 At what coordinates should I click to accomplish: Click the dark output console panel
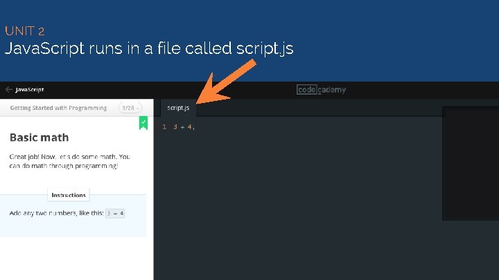tap(471, 163)
